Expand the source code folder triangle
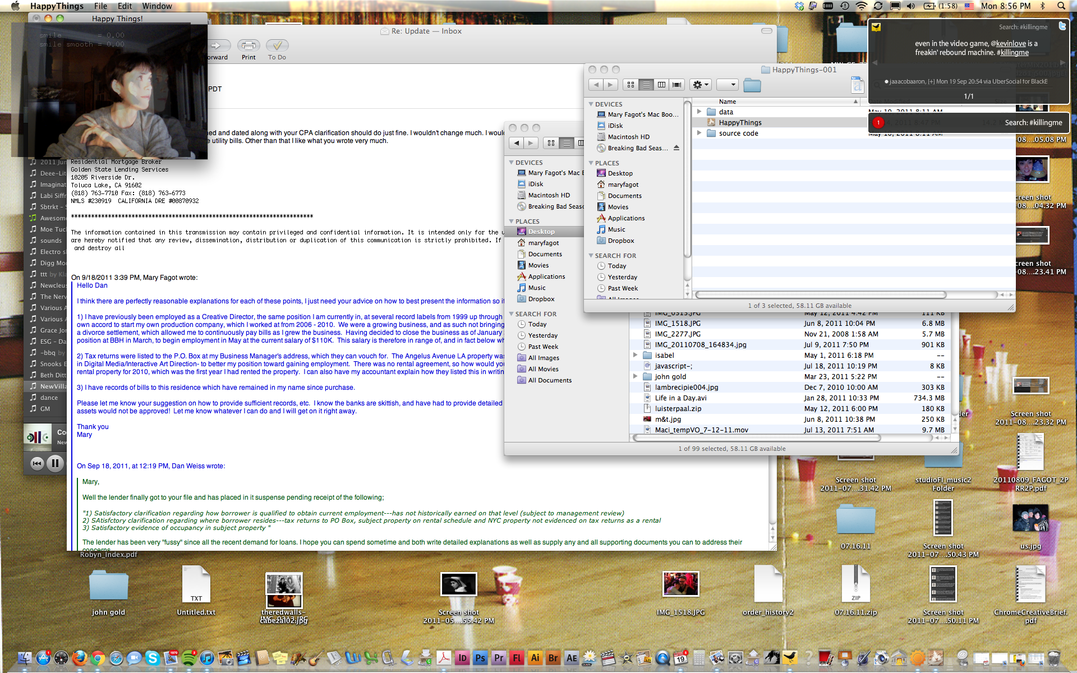 699,133
